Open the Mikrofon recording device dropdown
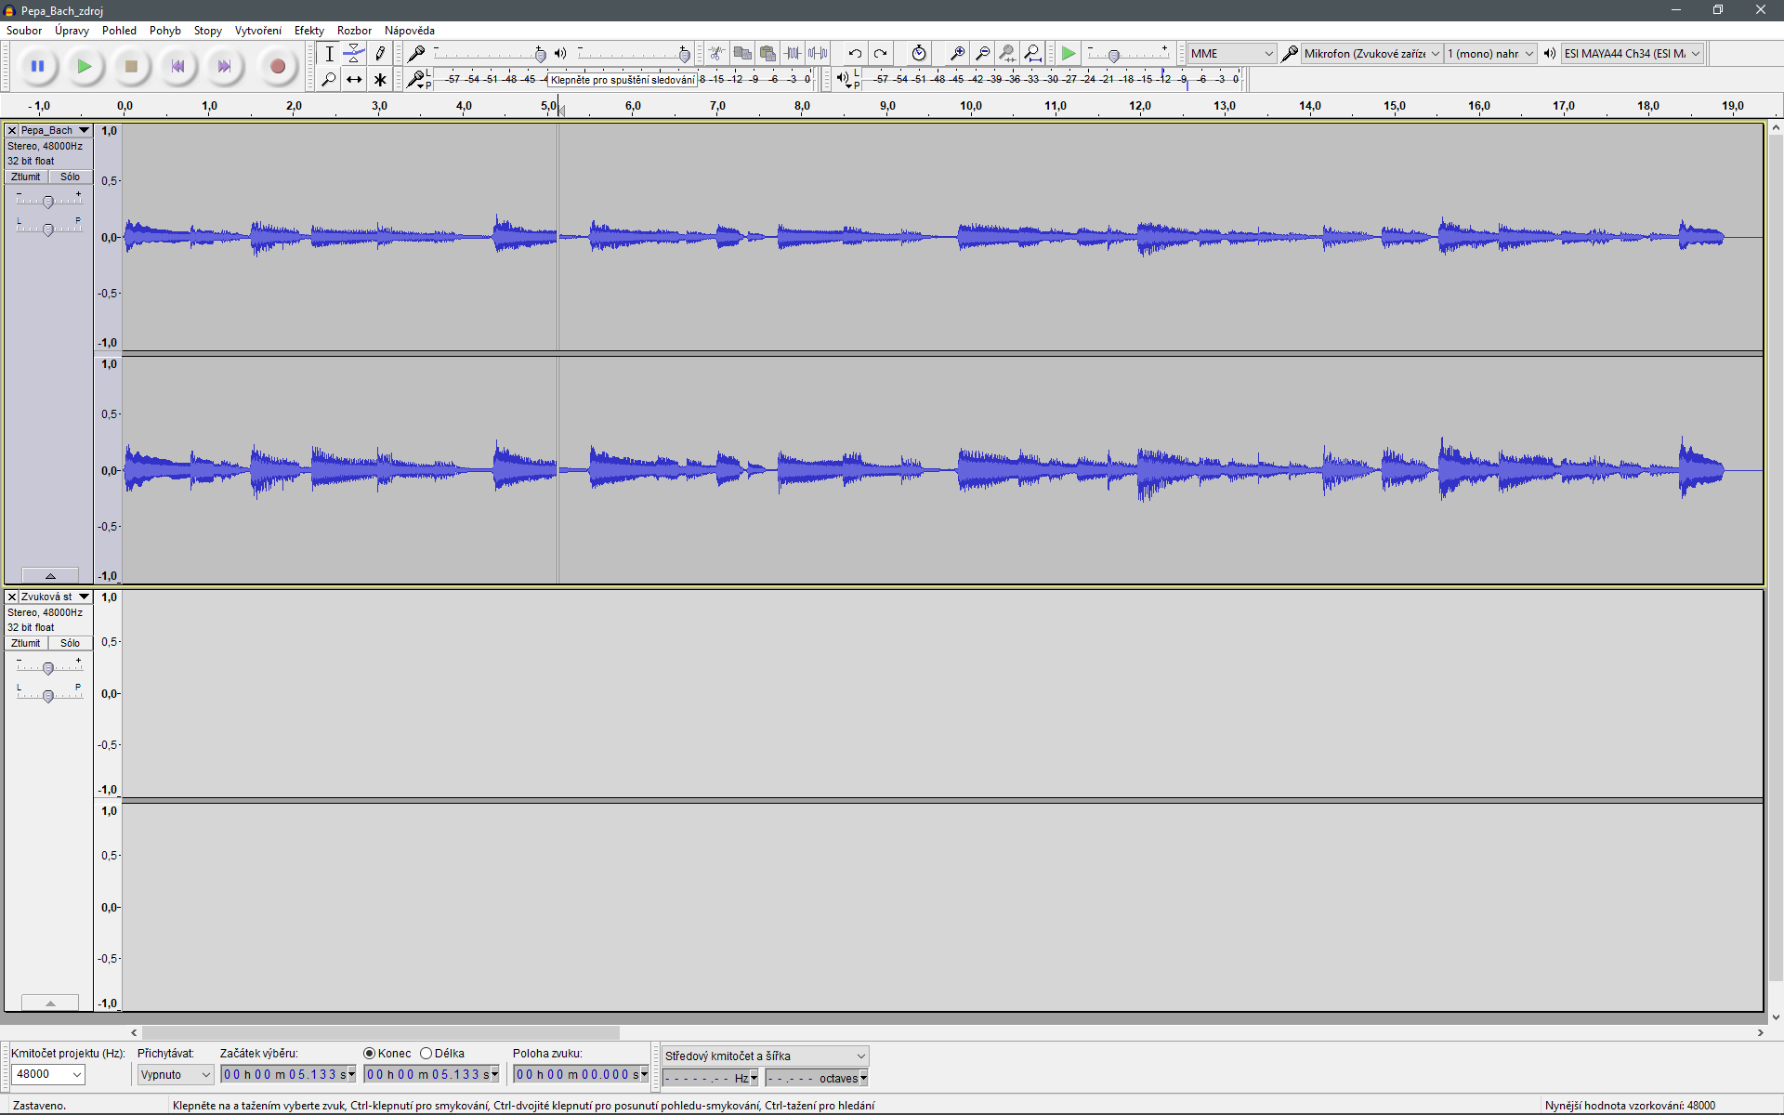 click(1371, 54)
